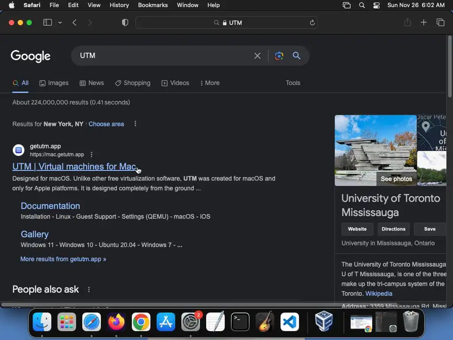The image size is (453, 340).
Task: Open Control Center in menu bar
Action: point(376,5)
